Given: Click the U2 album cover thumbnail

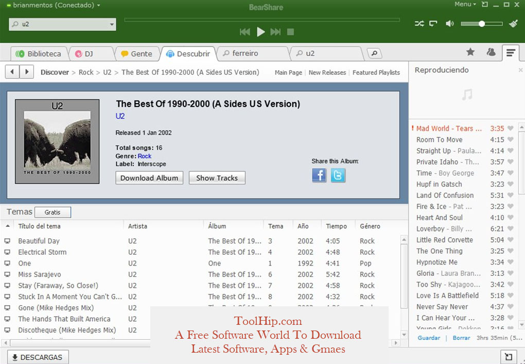Looking at the screenshot, I should tap(57, 141).
